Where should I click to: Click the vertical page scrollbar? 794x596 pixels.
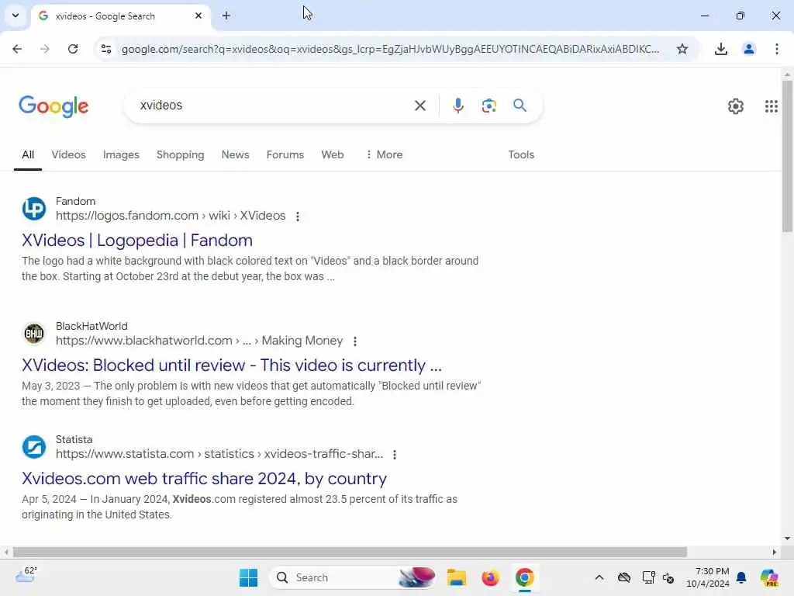pos(787,156)
